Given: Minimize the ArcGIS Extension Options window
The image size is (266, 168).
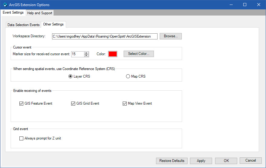Looking at the screenshot, I should click(x=231, y=5).
